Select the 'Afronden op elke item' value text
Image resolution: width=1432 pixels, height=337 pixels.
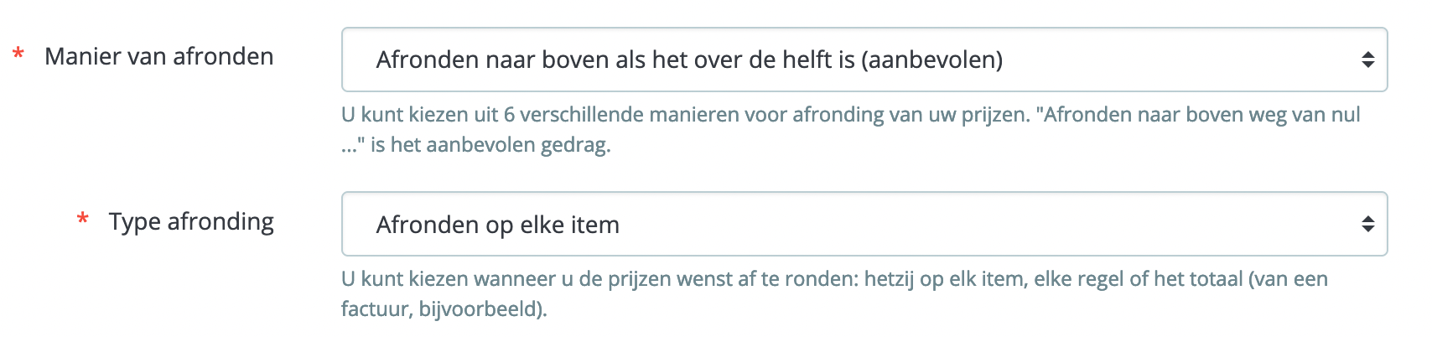(x=498, y=225)
